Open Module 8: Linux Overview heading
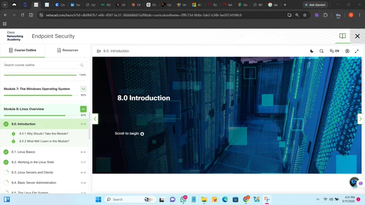Image resolution: width=365 pixels, height=205 pixels. [24, 109]
